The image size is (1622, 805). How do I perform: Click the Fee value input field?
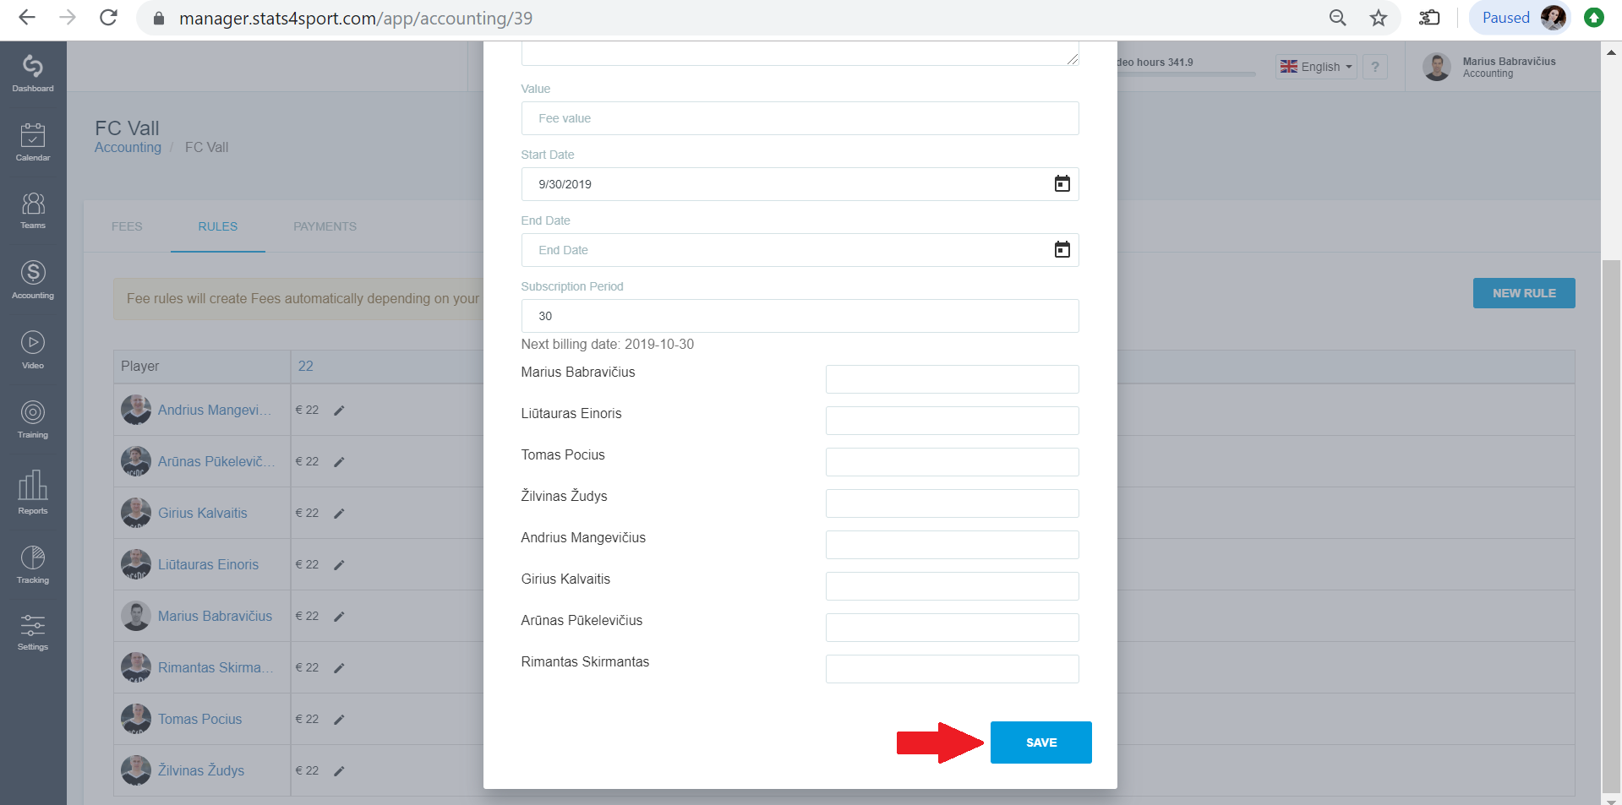click(800, 118)
